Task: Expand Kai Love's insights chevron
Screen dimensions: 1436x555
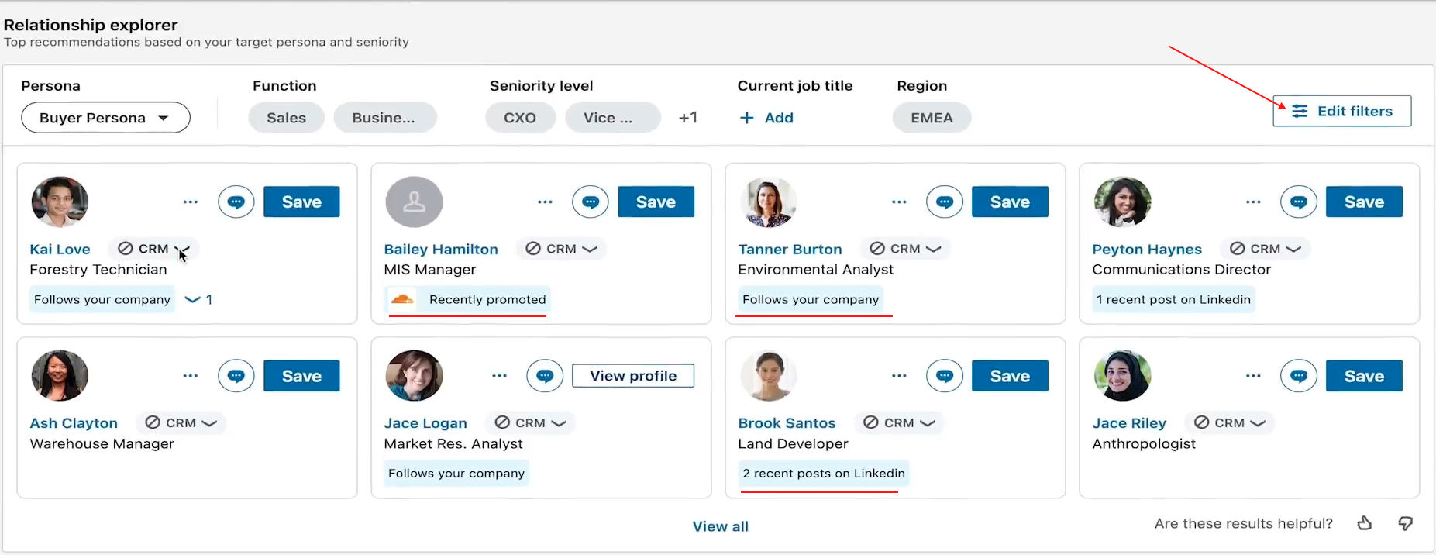Action: click(193, 300)
